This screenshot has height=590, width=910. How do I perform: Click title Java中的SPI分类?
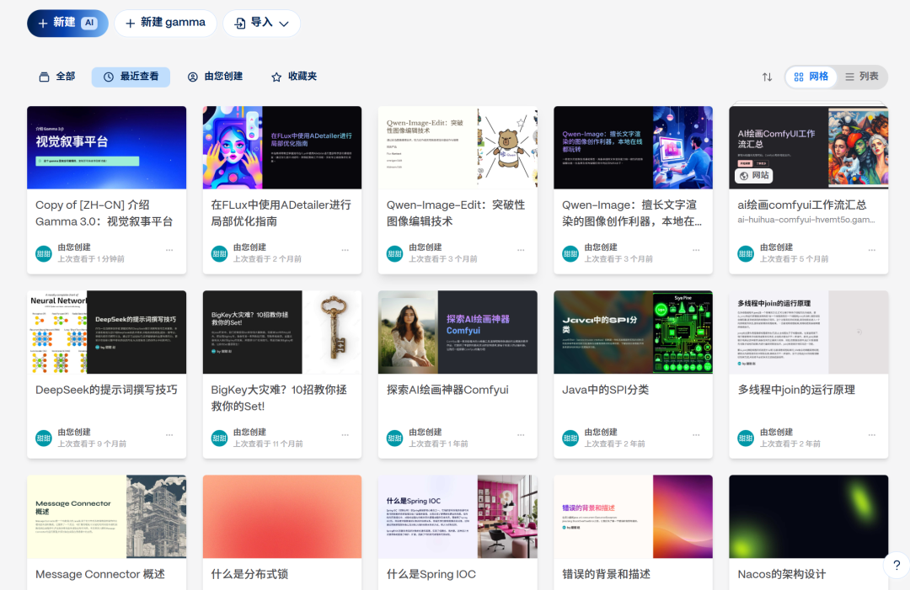(605, 390)
